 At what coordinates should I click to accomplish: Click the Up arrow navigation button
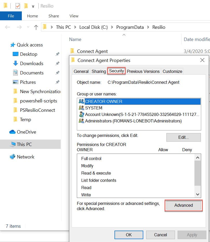point(36,27)
